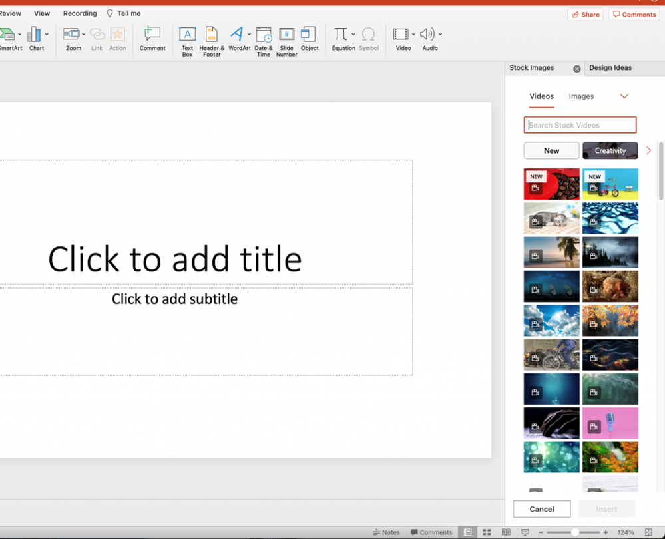Click the Date & Time icon

click(264, 39)
